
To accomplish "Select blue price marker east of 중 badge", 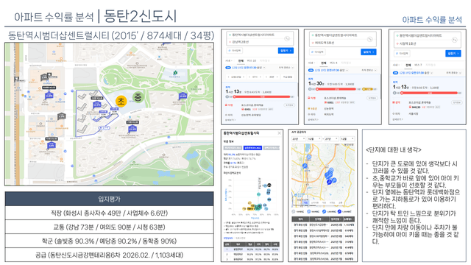I will [x=183, y=96].
